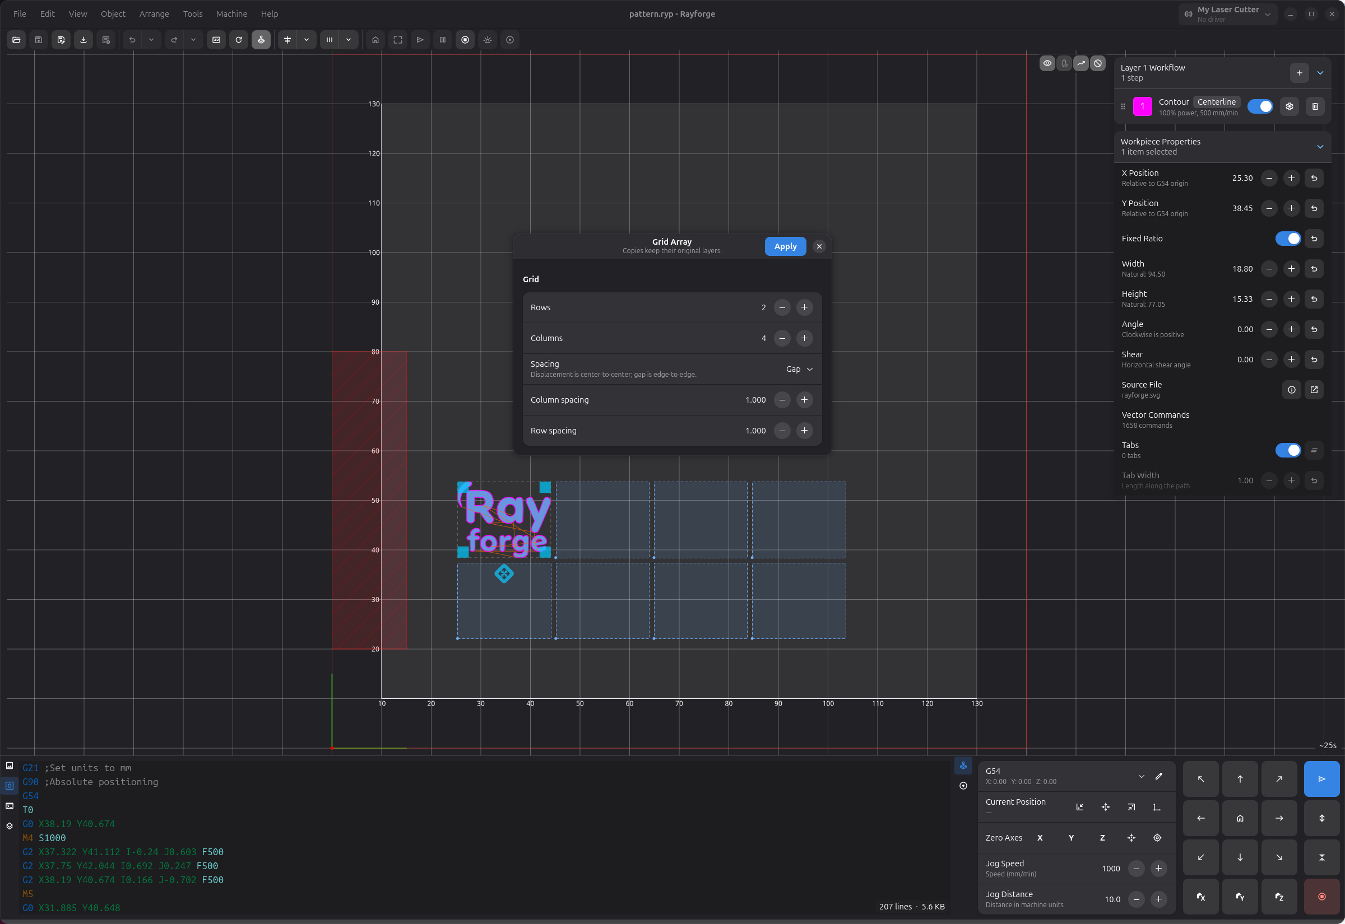Toggle camera image visibility icon on canvas
The height and width of the screenshot is (924, 1345).
(1064, 64)
